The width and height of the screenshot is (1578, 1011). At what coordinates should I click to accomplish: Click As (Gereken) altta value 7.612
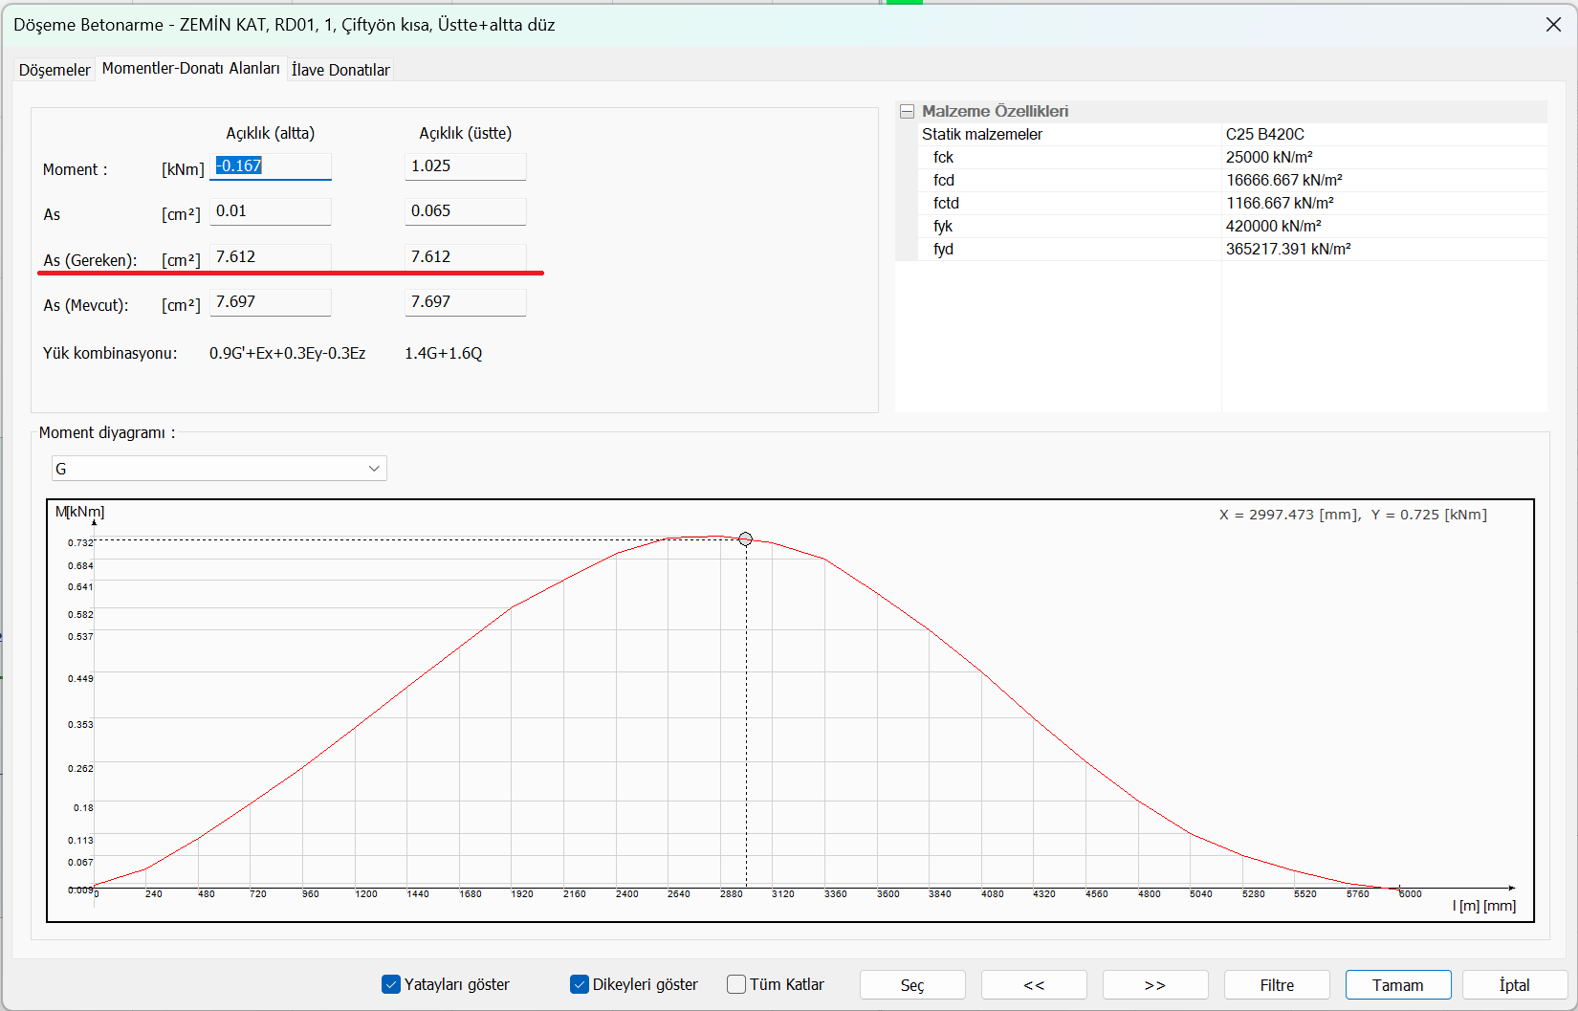pos(271,257)
